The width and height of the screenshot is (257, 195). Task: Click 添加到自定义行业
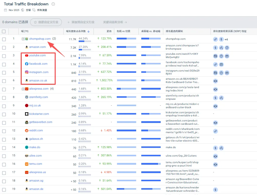tap(81, 22)
